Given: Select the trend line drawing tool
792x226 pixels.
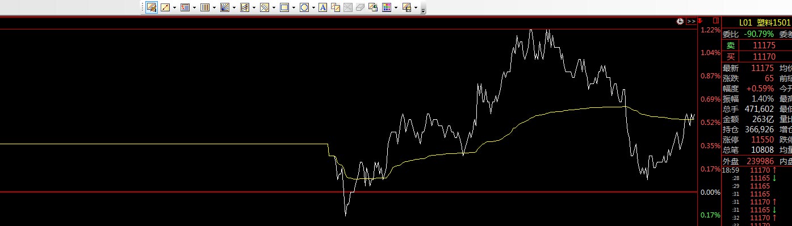Looking at the screenshot, I should coord(165,7).
